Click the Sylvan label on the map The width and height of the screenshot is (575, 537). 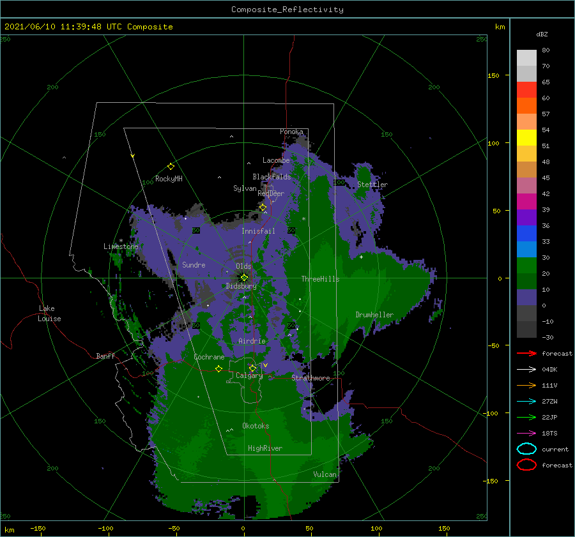click(245, 188)
